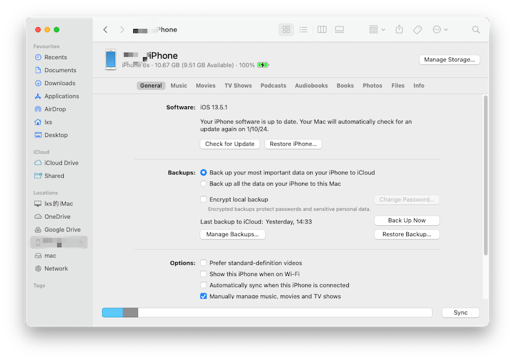
Task: Open the group-by options dropdown
Action: click(377, 30)
